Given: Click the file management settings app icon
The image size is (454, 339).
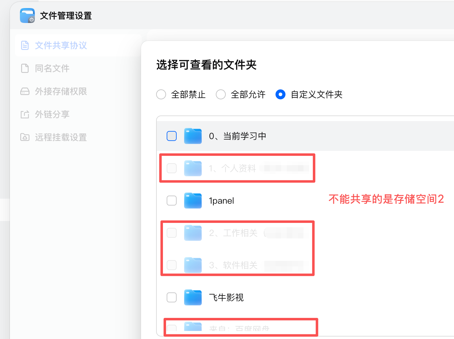Looking at the screenshot, I should point(27,16).
